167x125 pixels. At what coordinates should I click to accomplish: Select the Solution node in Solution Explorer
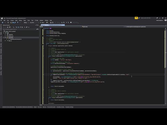coord(10,31)
